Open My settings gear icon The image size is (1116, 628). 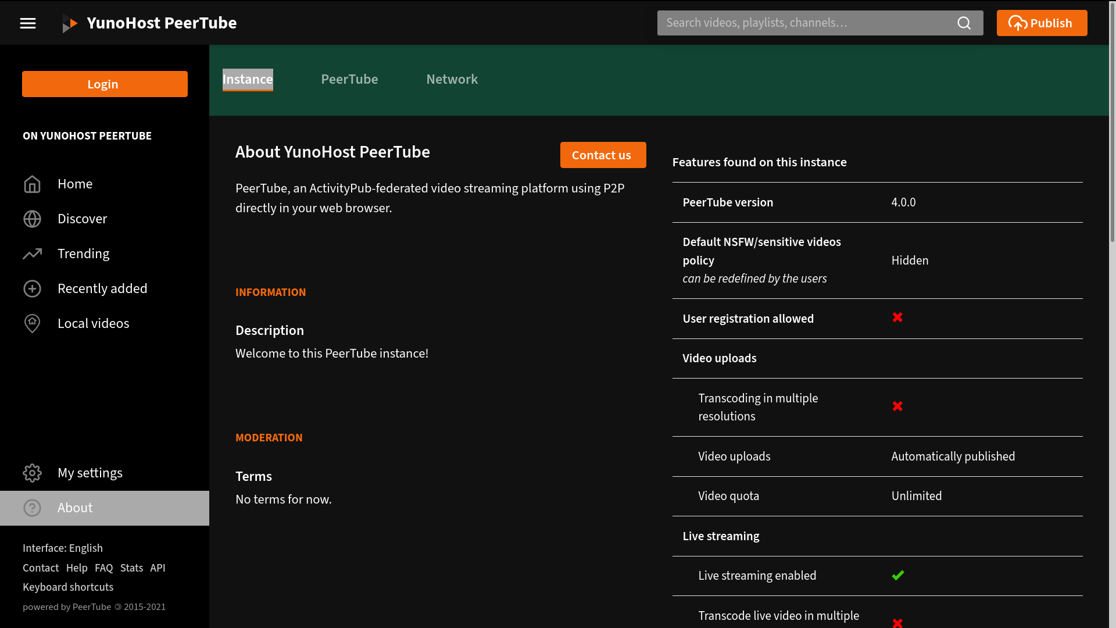tap(32, 473)
